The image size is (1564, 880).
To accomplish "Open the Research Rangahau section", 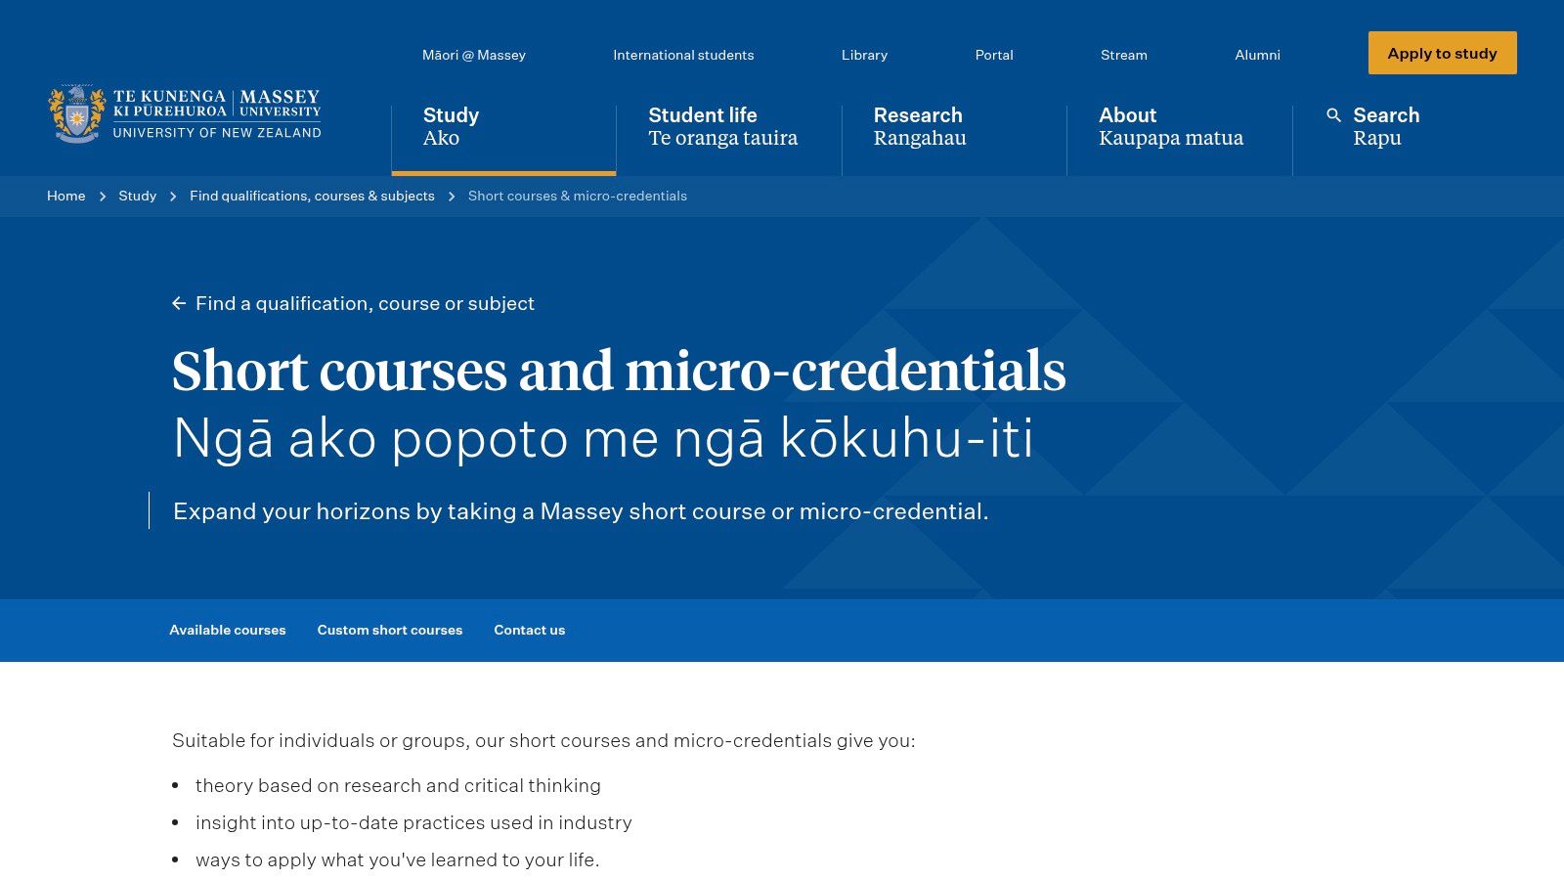I will (x=919, y=126).
